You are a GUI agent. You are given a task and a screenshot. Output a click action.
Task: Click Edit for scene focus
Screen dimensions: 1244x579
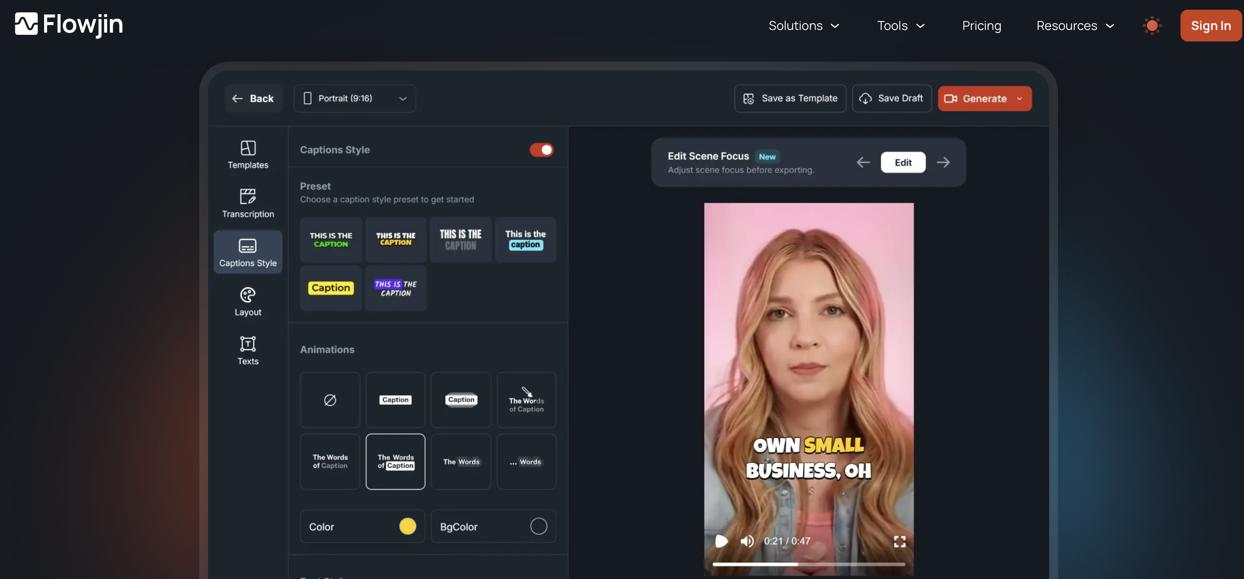pos(903,162)
